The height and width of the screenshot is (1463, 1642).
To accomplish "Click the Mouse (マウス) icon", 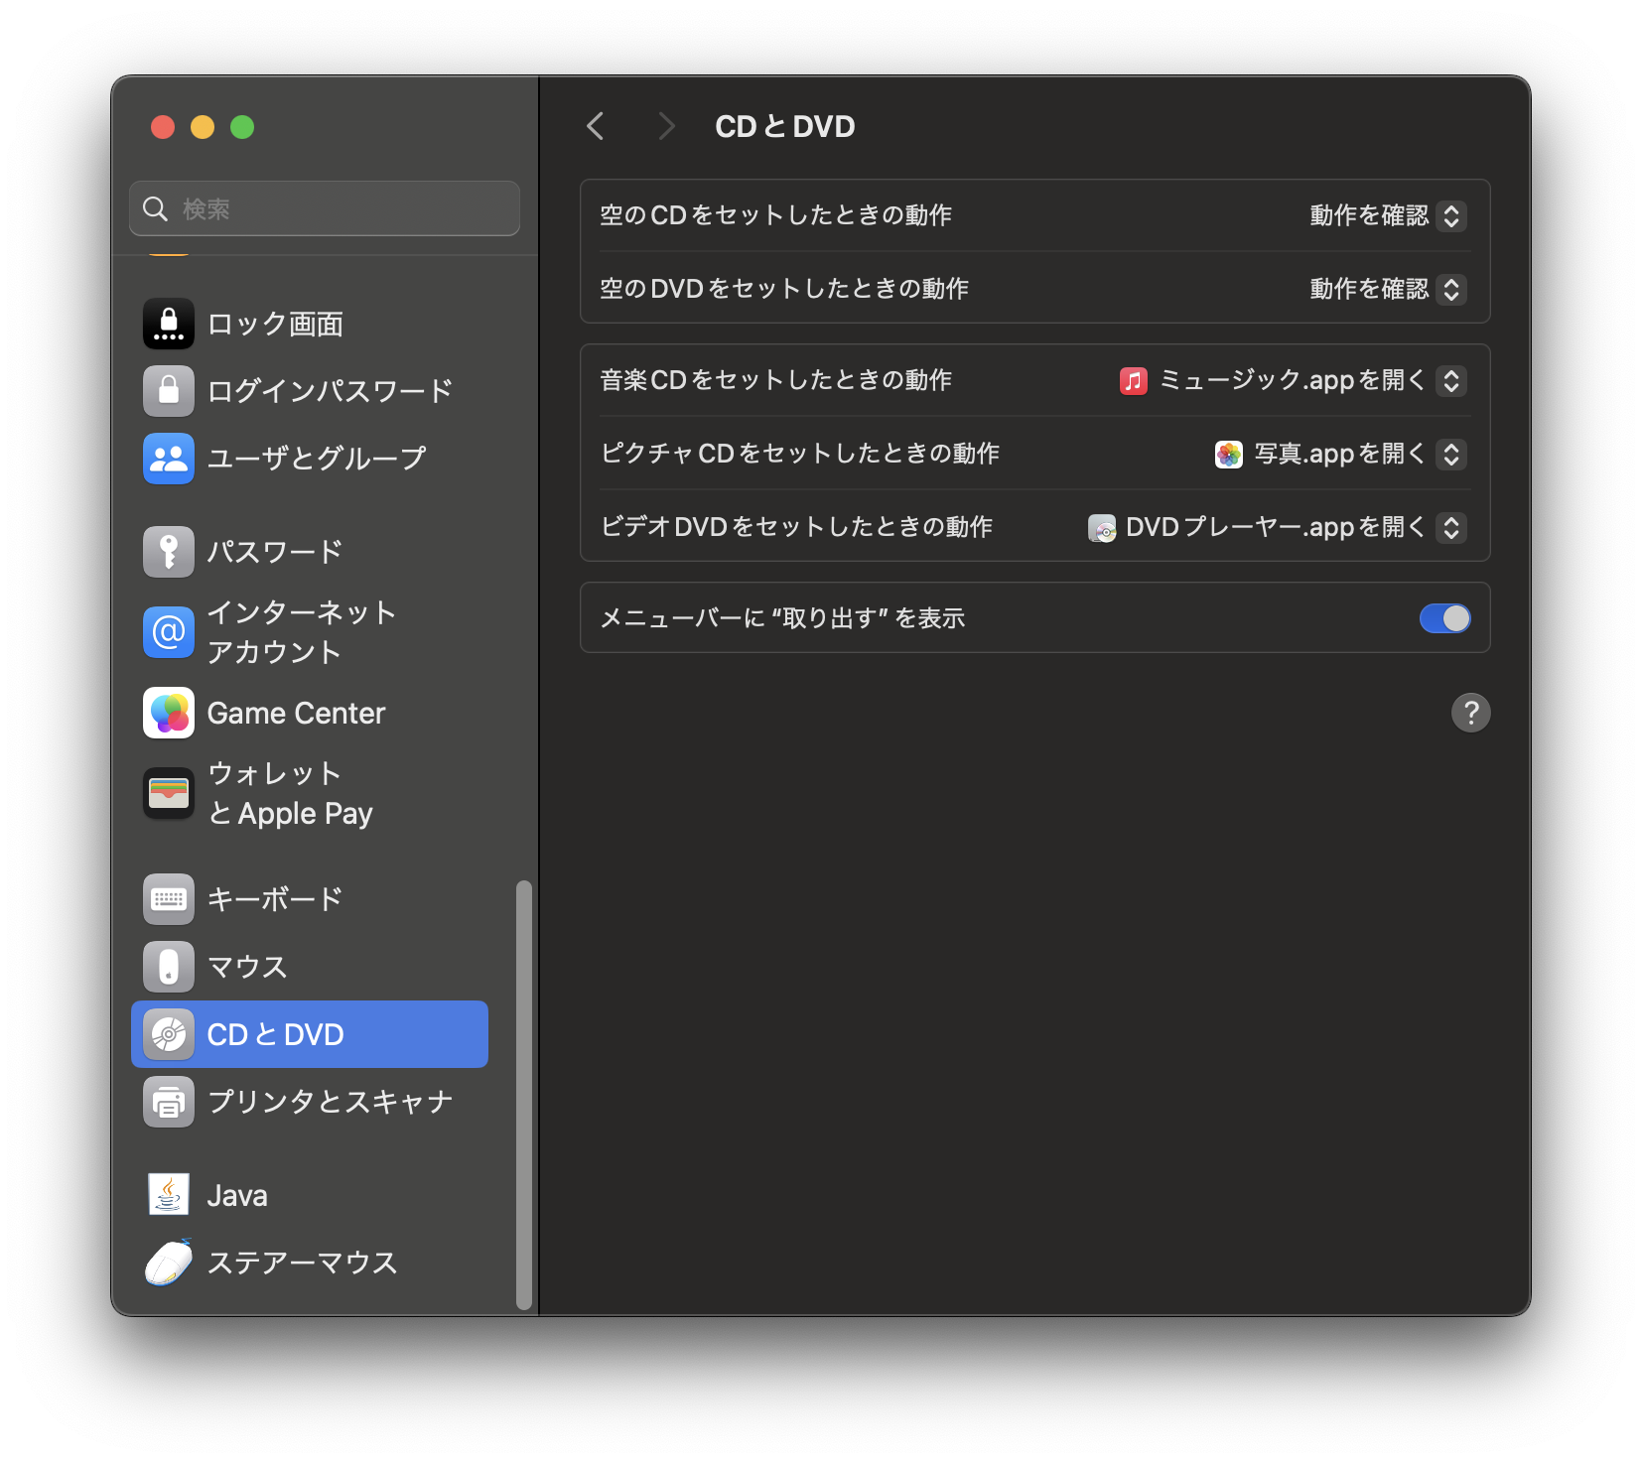I will [169, 967].
